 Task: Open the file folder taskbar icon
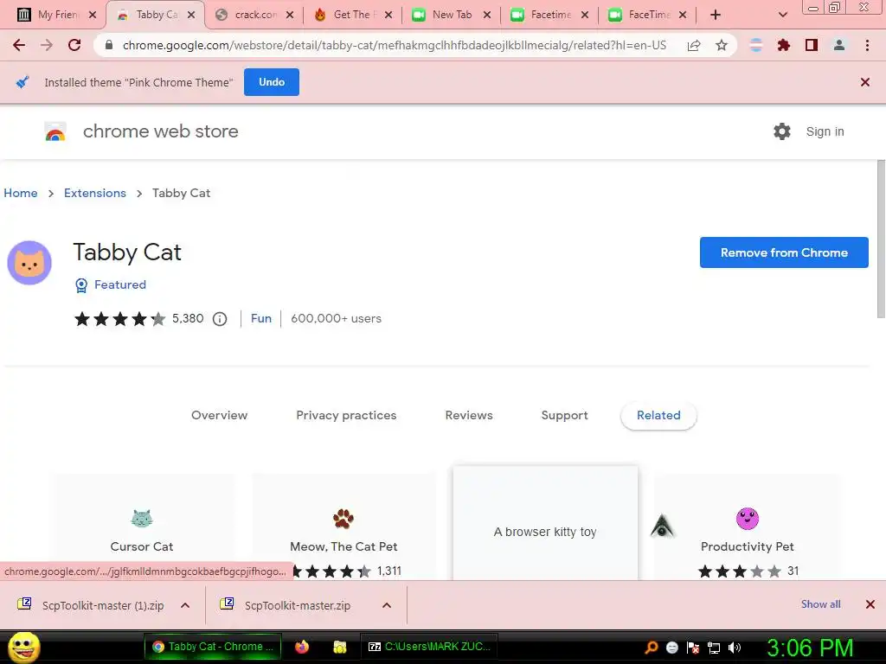tap(339, 647)
